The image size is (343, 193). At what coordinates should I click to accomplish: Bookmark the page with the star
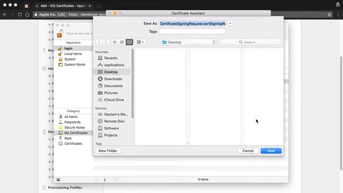[329, 14]
